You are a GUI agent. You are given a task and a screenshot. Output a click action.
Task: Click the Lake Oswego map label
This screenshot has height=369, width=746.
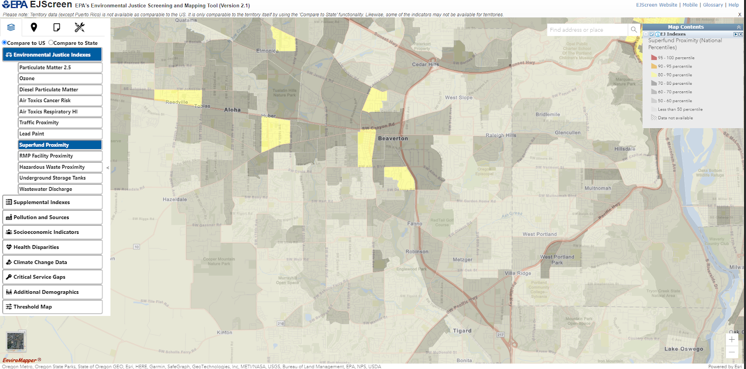684,349
